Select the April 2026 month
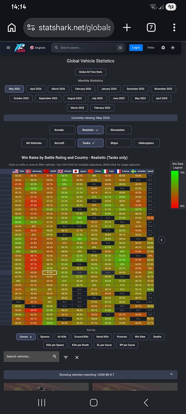This screenshot has height=414, width=186. (36, 89)
